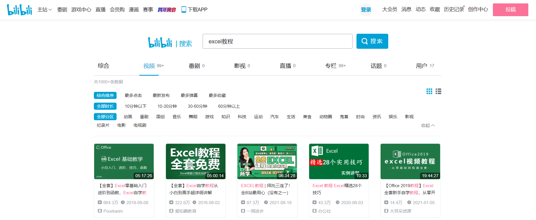Viewport: 536px width, 220px height.
Task: Open 动态 link in header
Action: 421,9
